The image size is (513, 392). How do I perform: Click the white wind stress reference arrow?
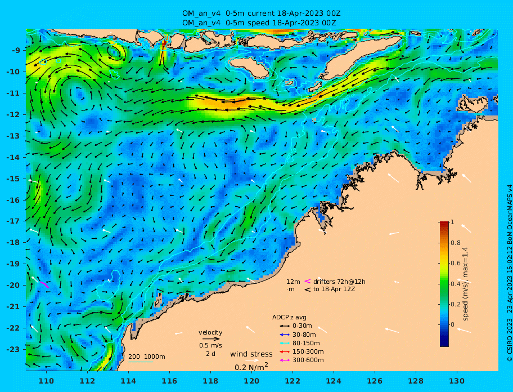(251, 360)
